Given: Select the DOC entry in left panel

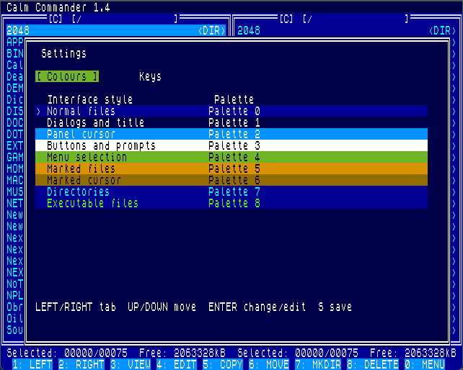Looking at the screenshot, I should point(14,122).
